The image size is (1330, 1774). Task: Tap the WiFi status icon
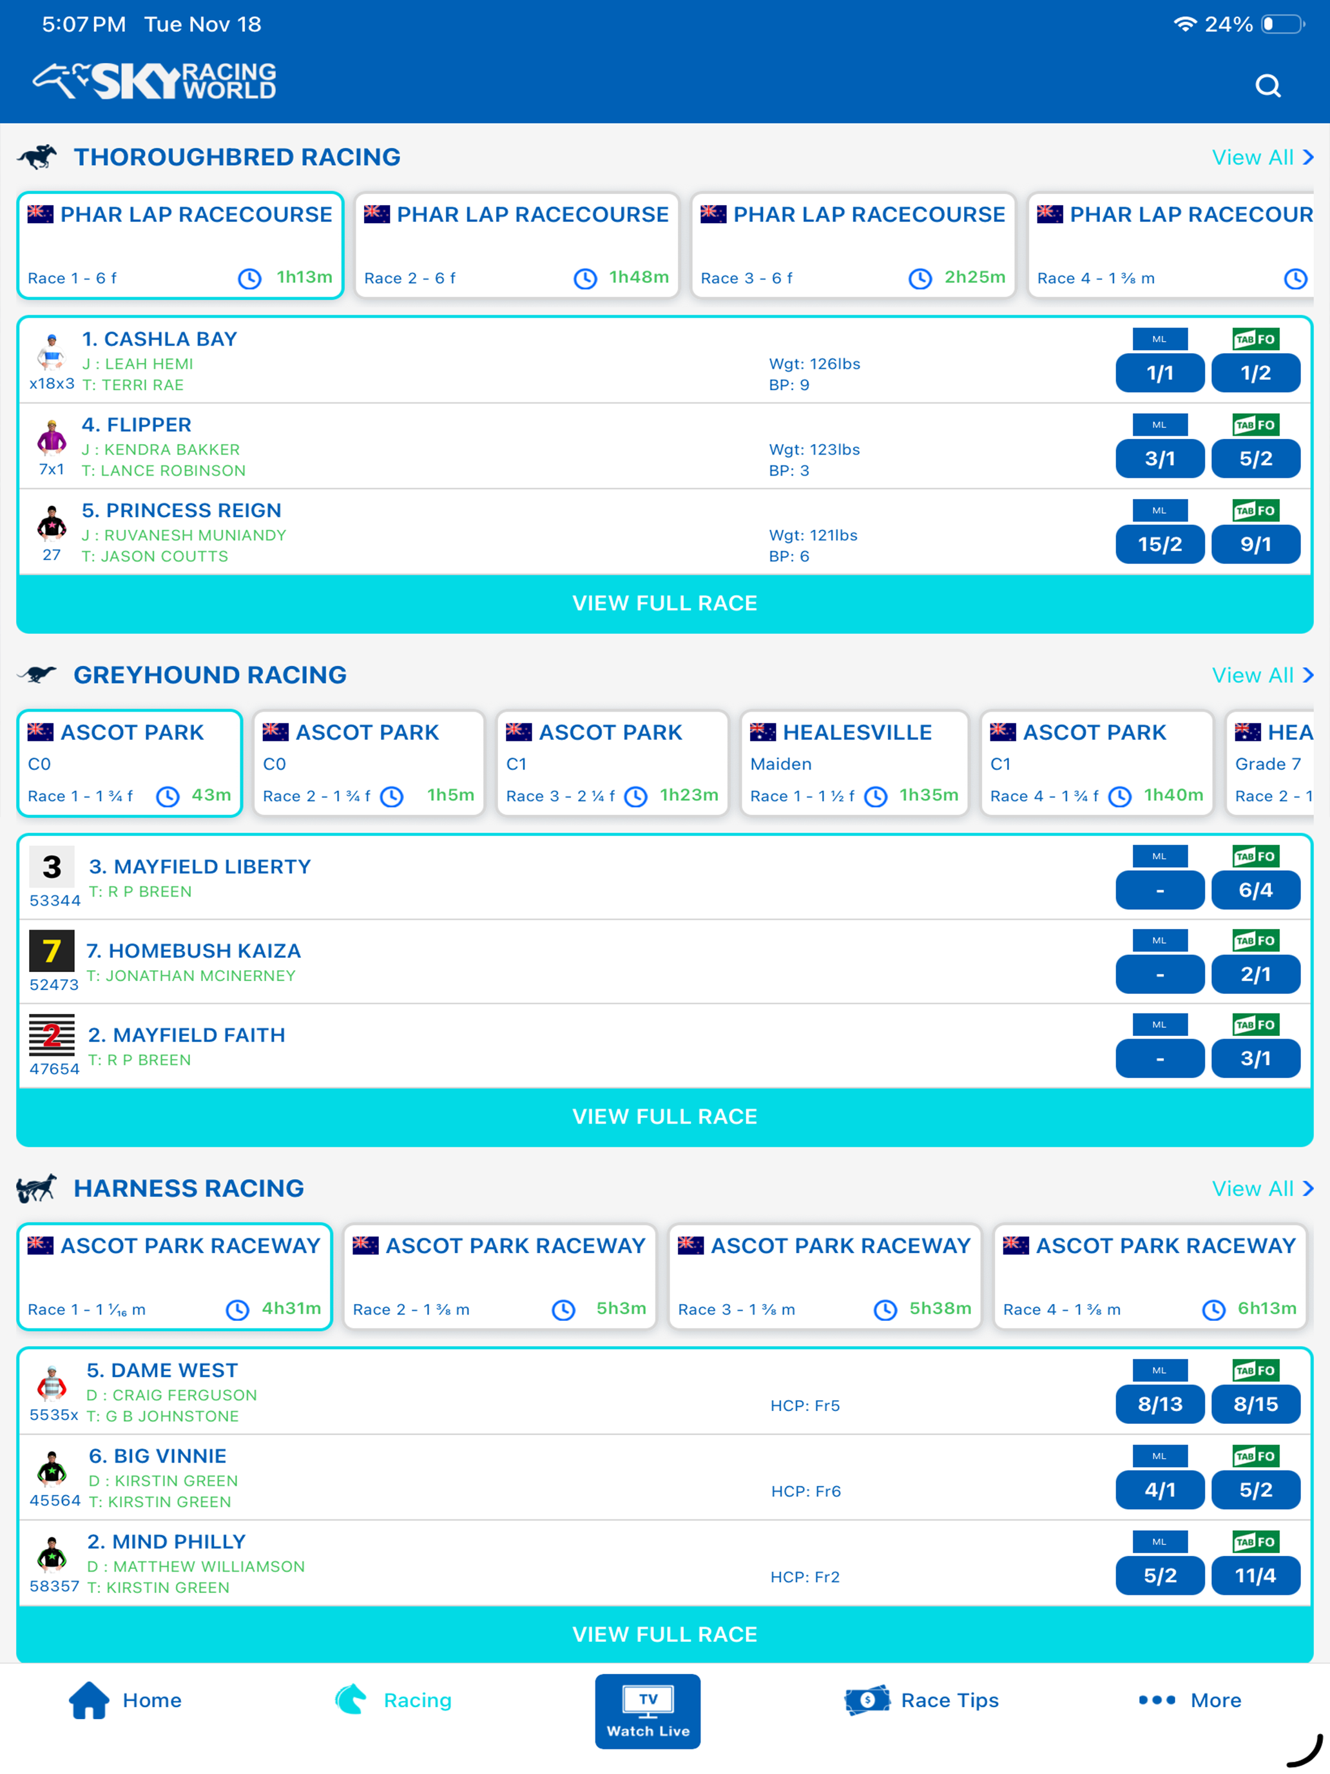point(1184,24)
